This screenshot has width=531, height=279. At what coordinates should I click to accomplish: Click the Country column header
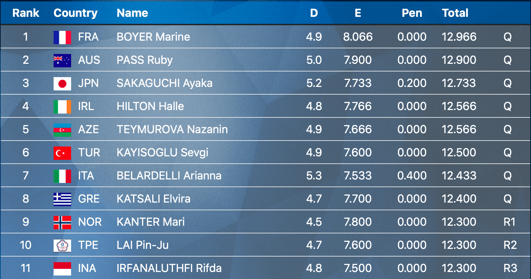pos(75,13)
